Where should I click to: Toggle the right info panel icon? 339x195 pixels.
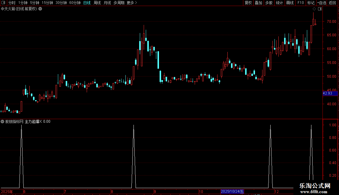pos(320,9)
